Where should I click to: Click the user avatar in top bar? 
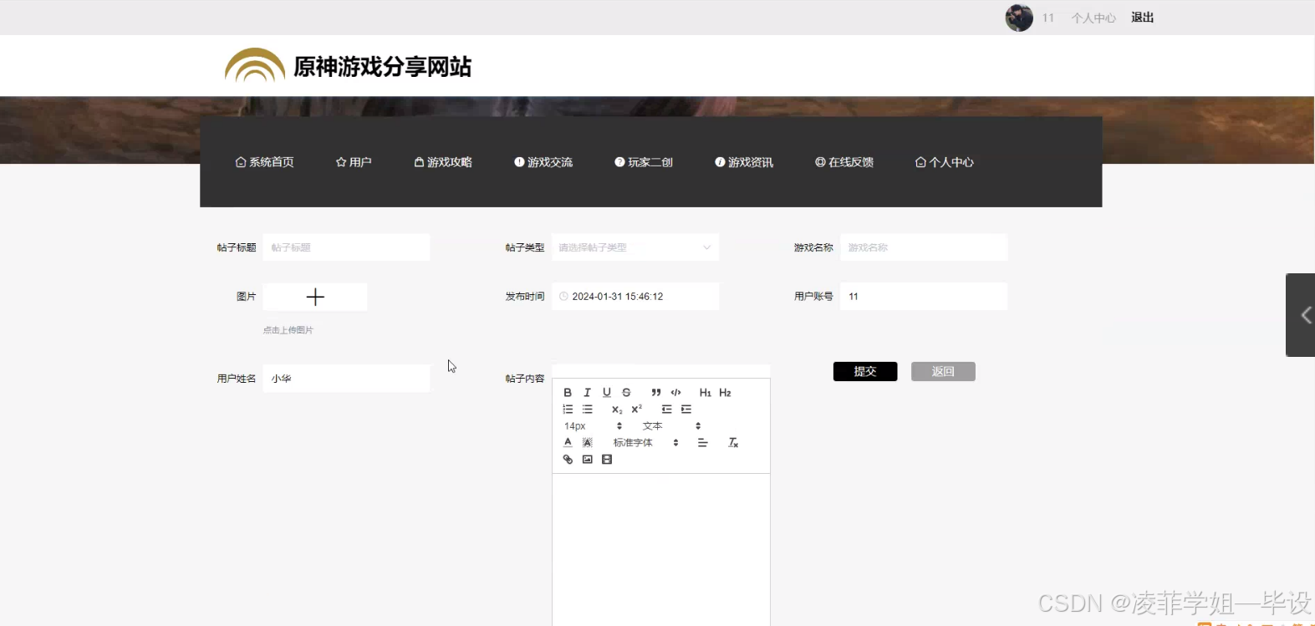1019,18
